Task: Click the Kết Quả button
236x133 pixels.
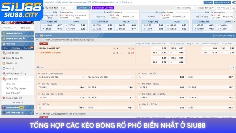Action: pos(208,3)
